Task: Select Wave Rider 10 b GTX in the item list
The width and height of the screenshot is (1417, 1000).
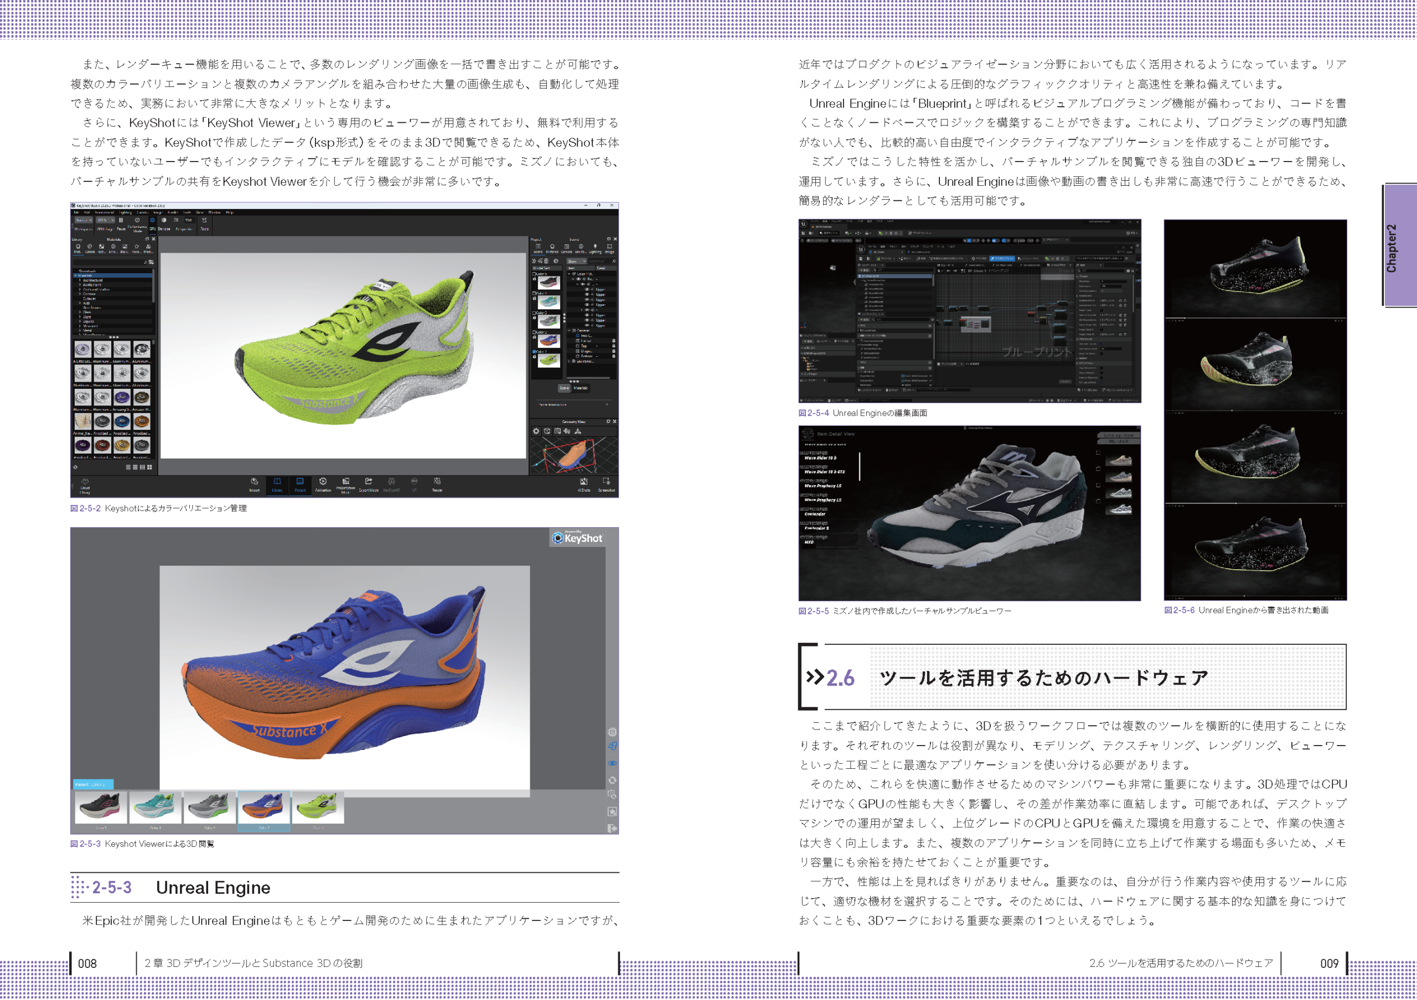Action: point(825,472)
